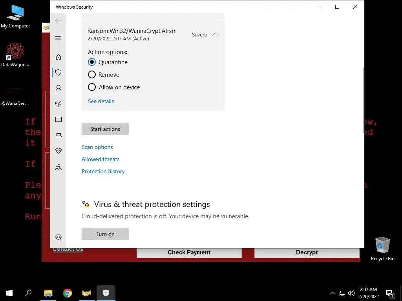Click Virus & threat protection settings heading
402x301 pixels.
click(152, 204)
